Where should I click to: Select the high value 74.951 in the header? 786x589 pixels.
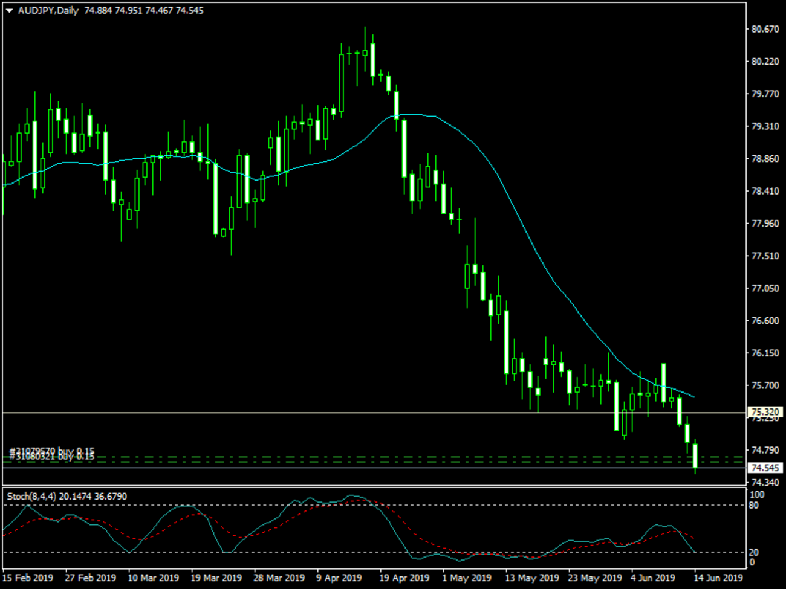pyautogui.click(x=129, y=11)
